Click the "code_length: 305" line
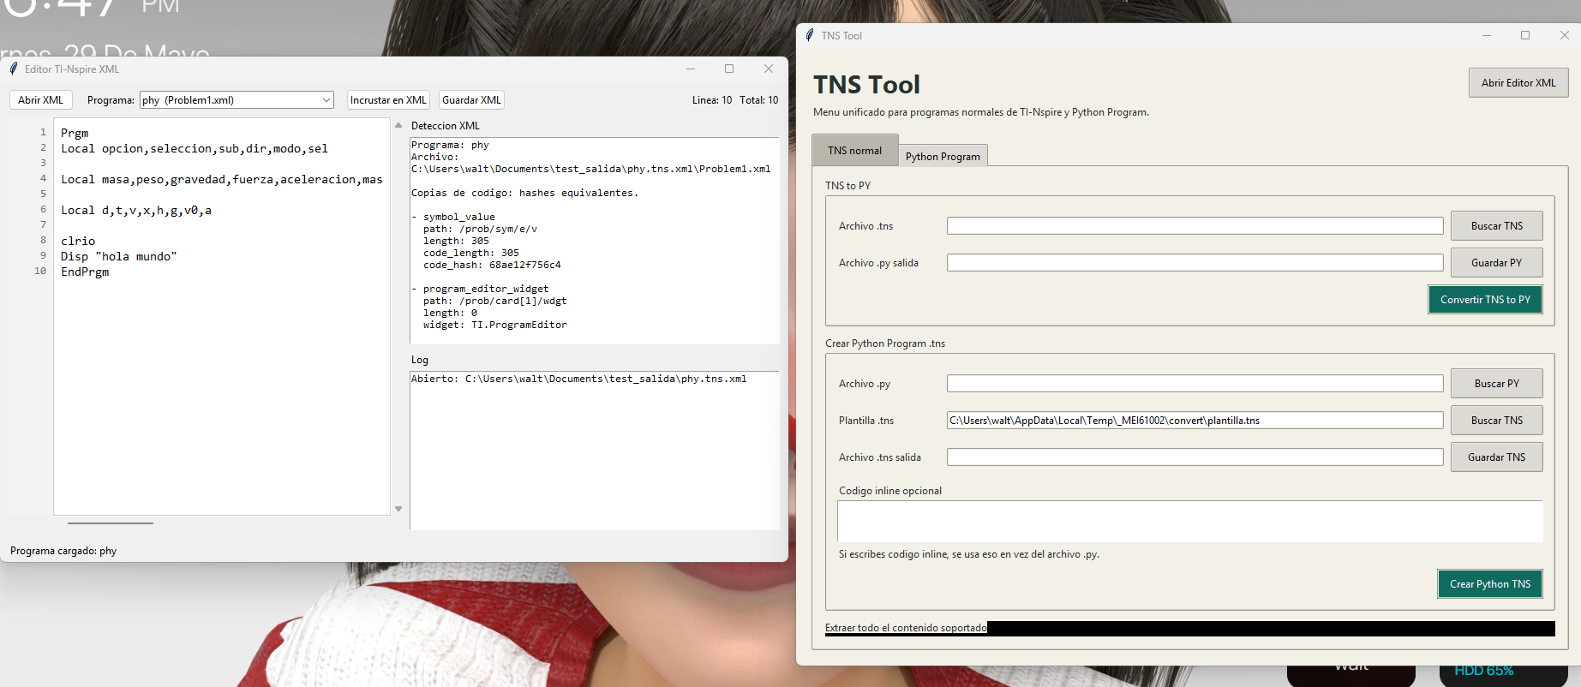Viewport: 1581px width, 687px height. tap(471, 253)
